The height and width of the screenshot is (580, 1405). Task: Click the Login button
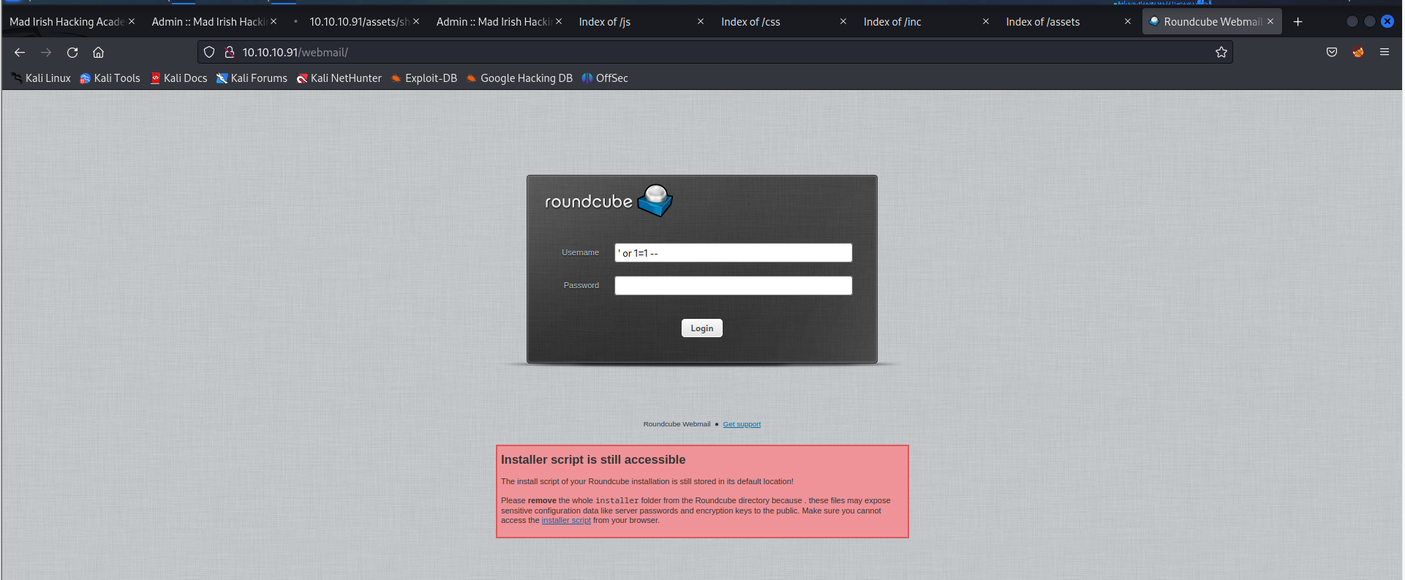point(702,328)
